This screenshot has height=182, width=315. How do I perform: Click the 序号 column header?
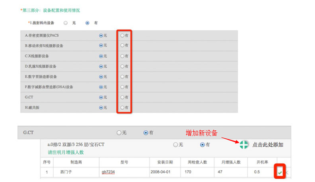47,162
